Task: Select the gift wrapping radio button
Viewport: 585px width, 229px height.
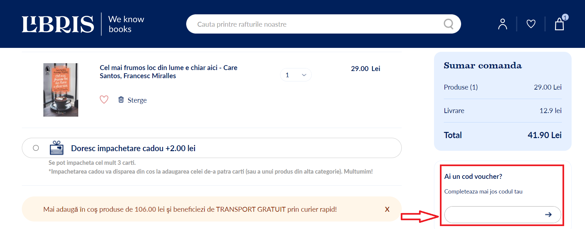Action: pyautogui.click(x=36, y=148)
